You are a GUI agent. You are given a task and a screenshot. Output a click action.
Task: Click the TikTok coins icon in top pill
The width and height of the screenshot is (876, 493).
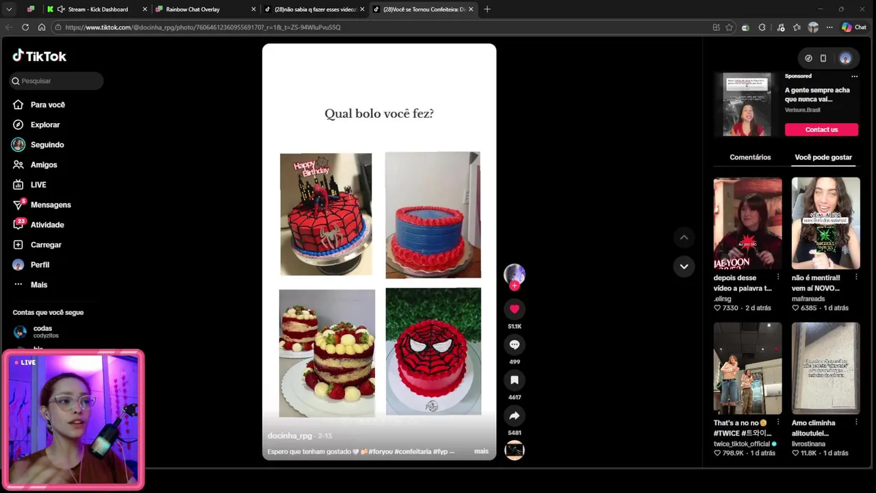[x=808, y=58]
